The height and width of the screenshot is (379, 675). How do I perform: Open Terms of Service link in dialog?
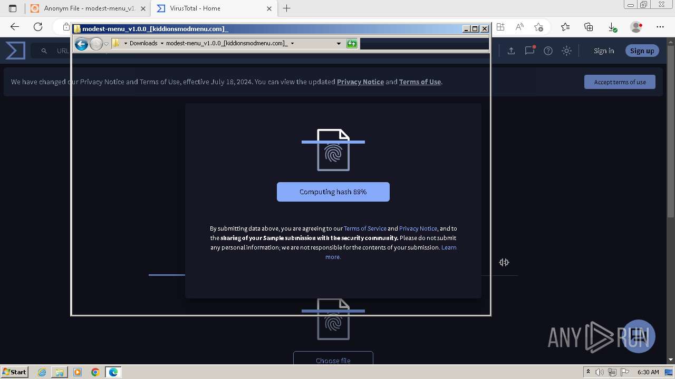365,228
